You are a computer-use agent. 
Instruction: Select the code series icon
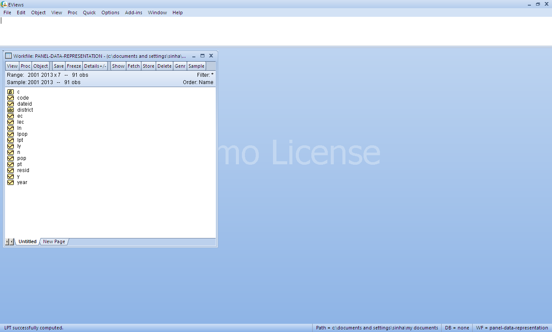tap(11, 98)
